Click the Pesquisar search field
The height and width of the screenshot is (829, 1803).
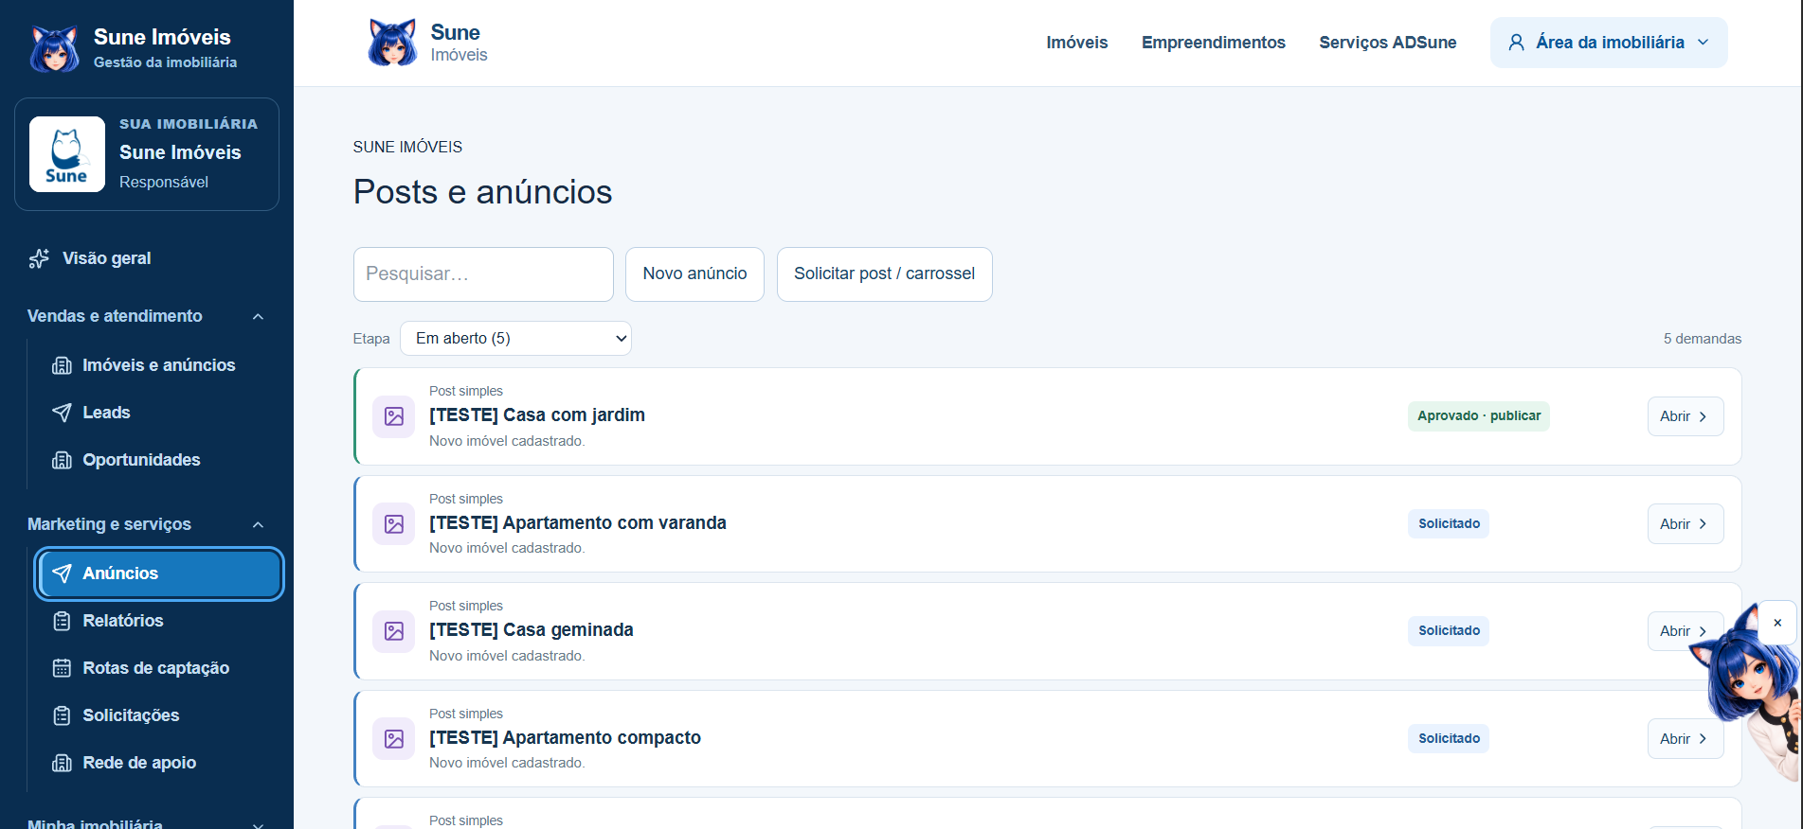click(483, 274)
